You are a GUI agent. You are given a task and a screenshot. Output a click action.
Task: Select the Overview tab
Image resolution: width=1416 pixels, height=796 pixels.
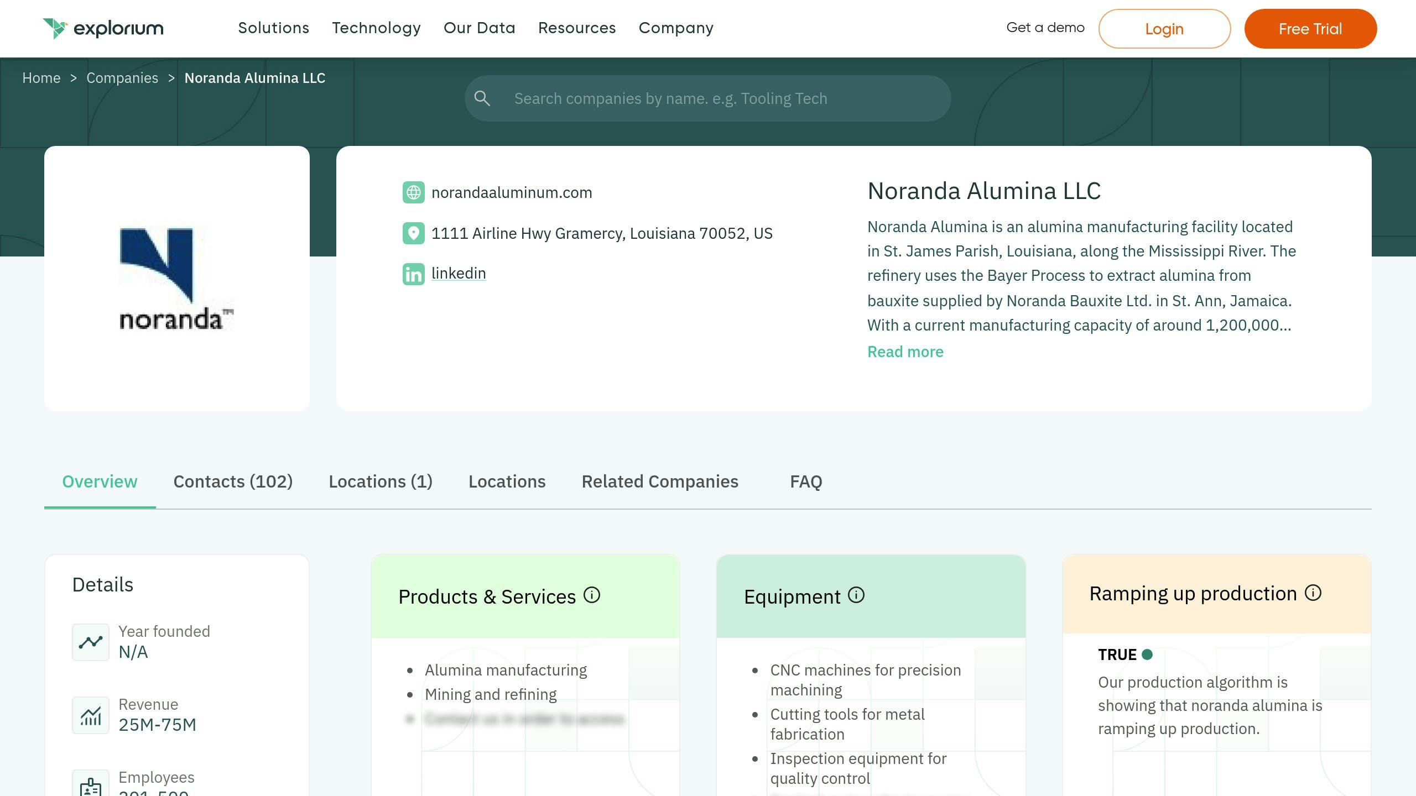click(x=100, y=481)
